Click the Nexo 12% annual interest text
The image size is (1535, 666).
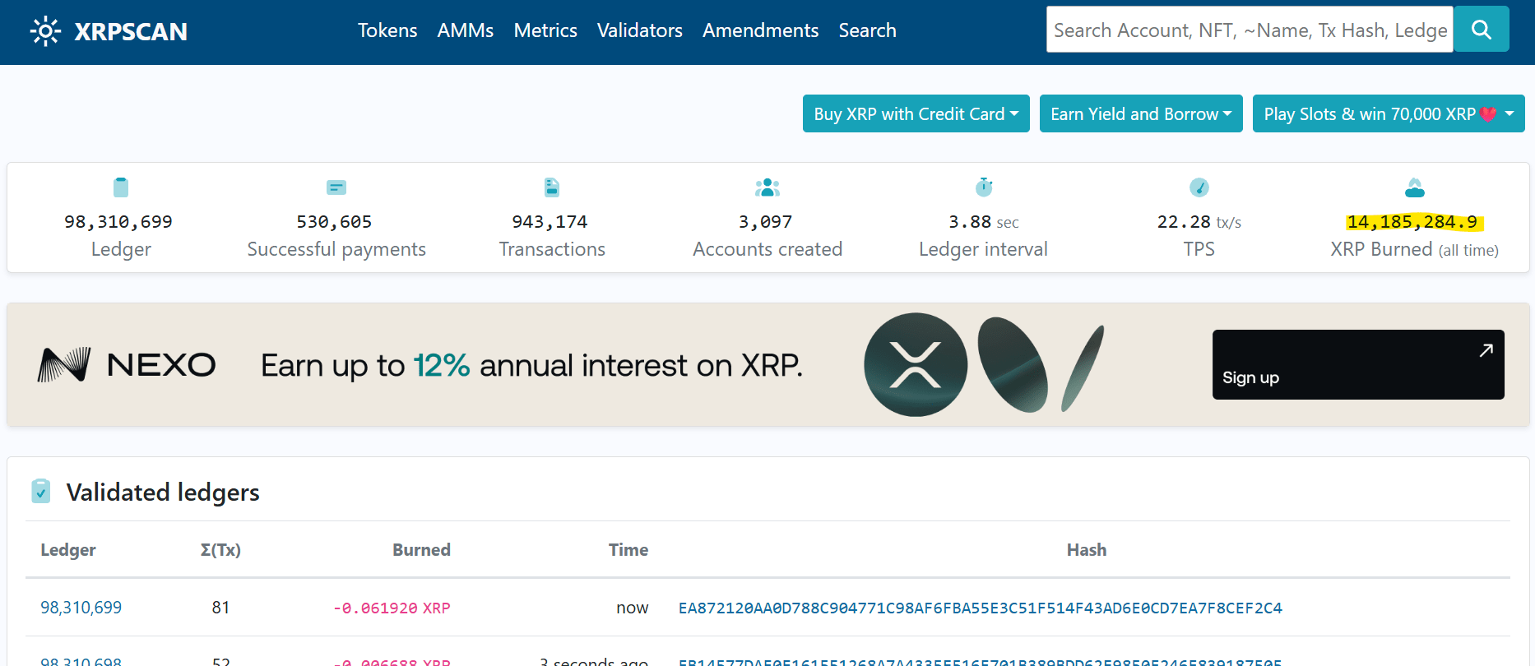pyautogui.click(x=531, y=365)
